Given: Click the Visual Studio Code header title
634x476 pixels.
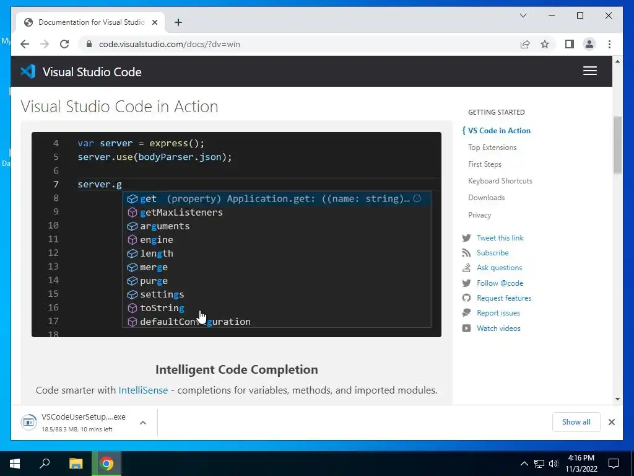Looking at the screenshot, I should [92, 72].
